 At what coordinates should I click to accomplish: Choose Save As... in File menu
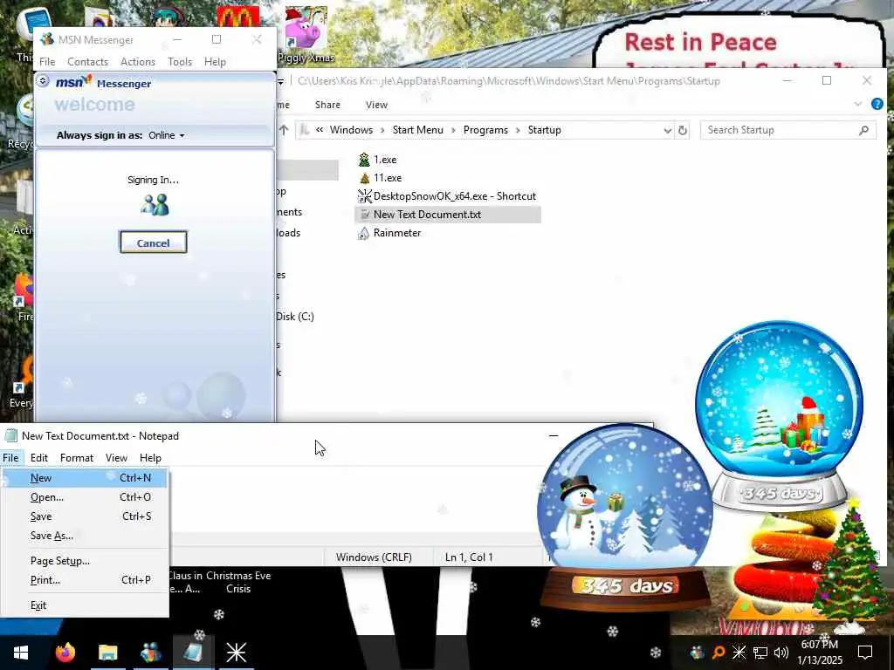point(85,536)
